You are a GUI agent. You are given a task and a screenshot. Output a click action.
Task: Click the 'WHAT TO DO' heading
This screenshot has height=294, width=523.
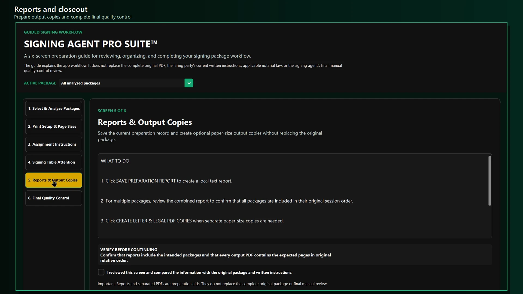coord(115,161)
